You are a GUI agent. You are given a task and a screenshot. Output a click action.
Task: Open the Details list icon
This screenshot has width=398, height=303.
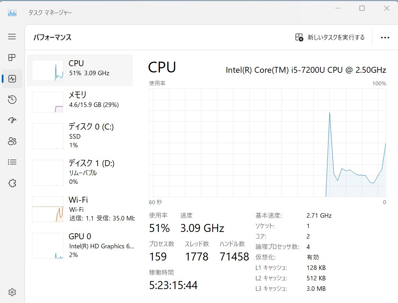[12, 162]
